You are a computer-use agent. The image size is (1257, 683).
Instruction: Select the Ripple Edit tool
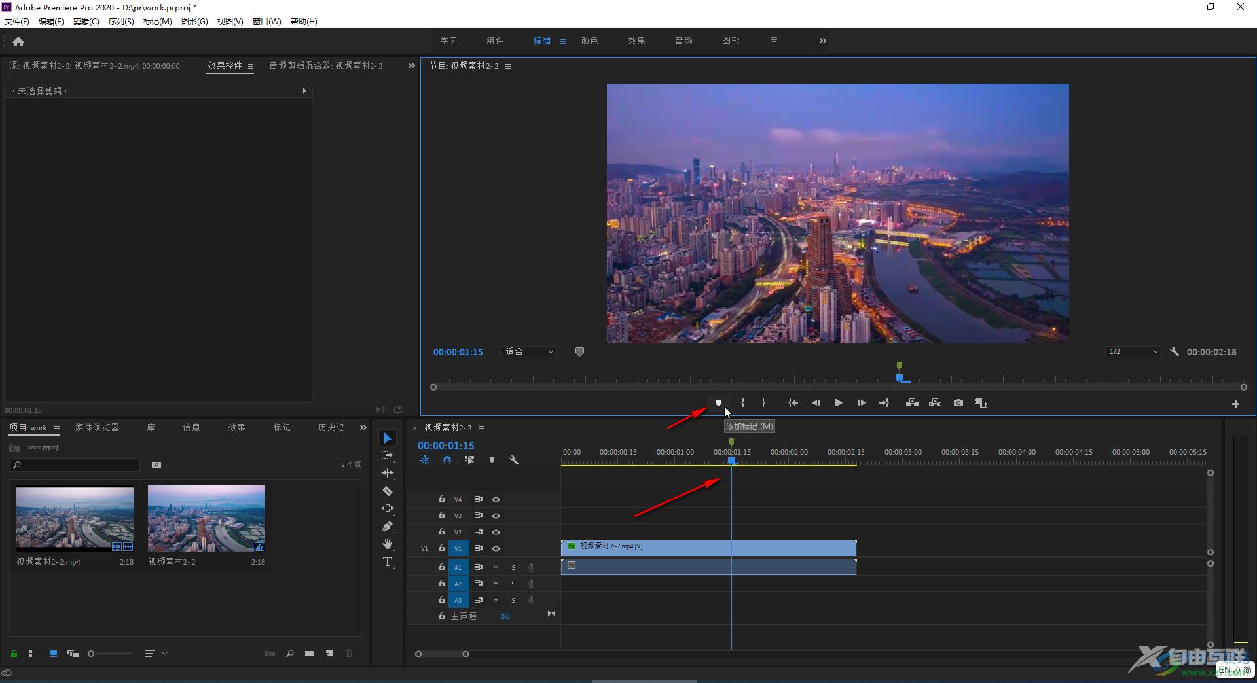[388, 473]
